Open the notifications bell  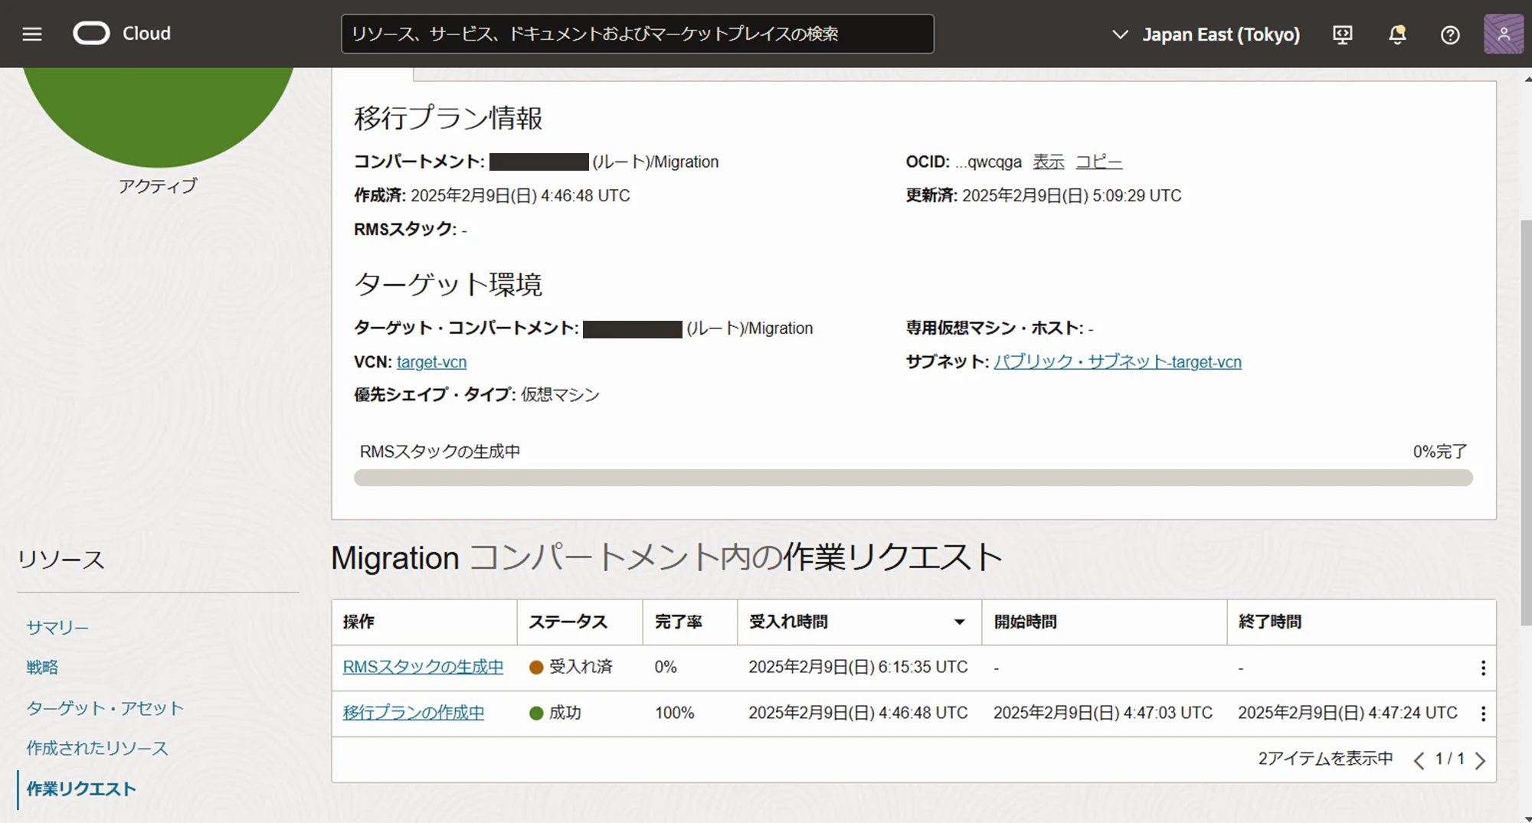click(1397, 34)
